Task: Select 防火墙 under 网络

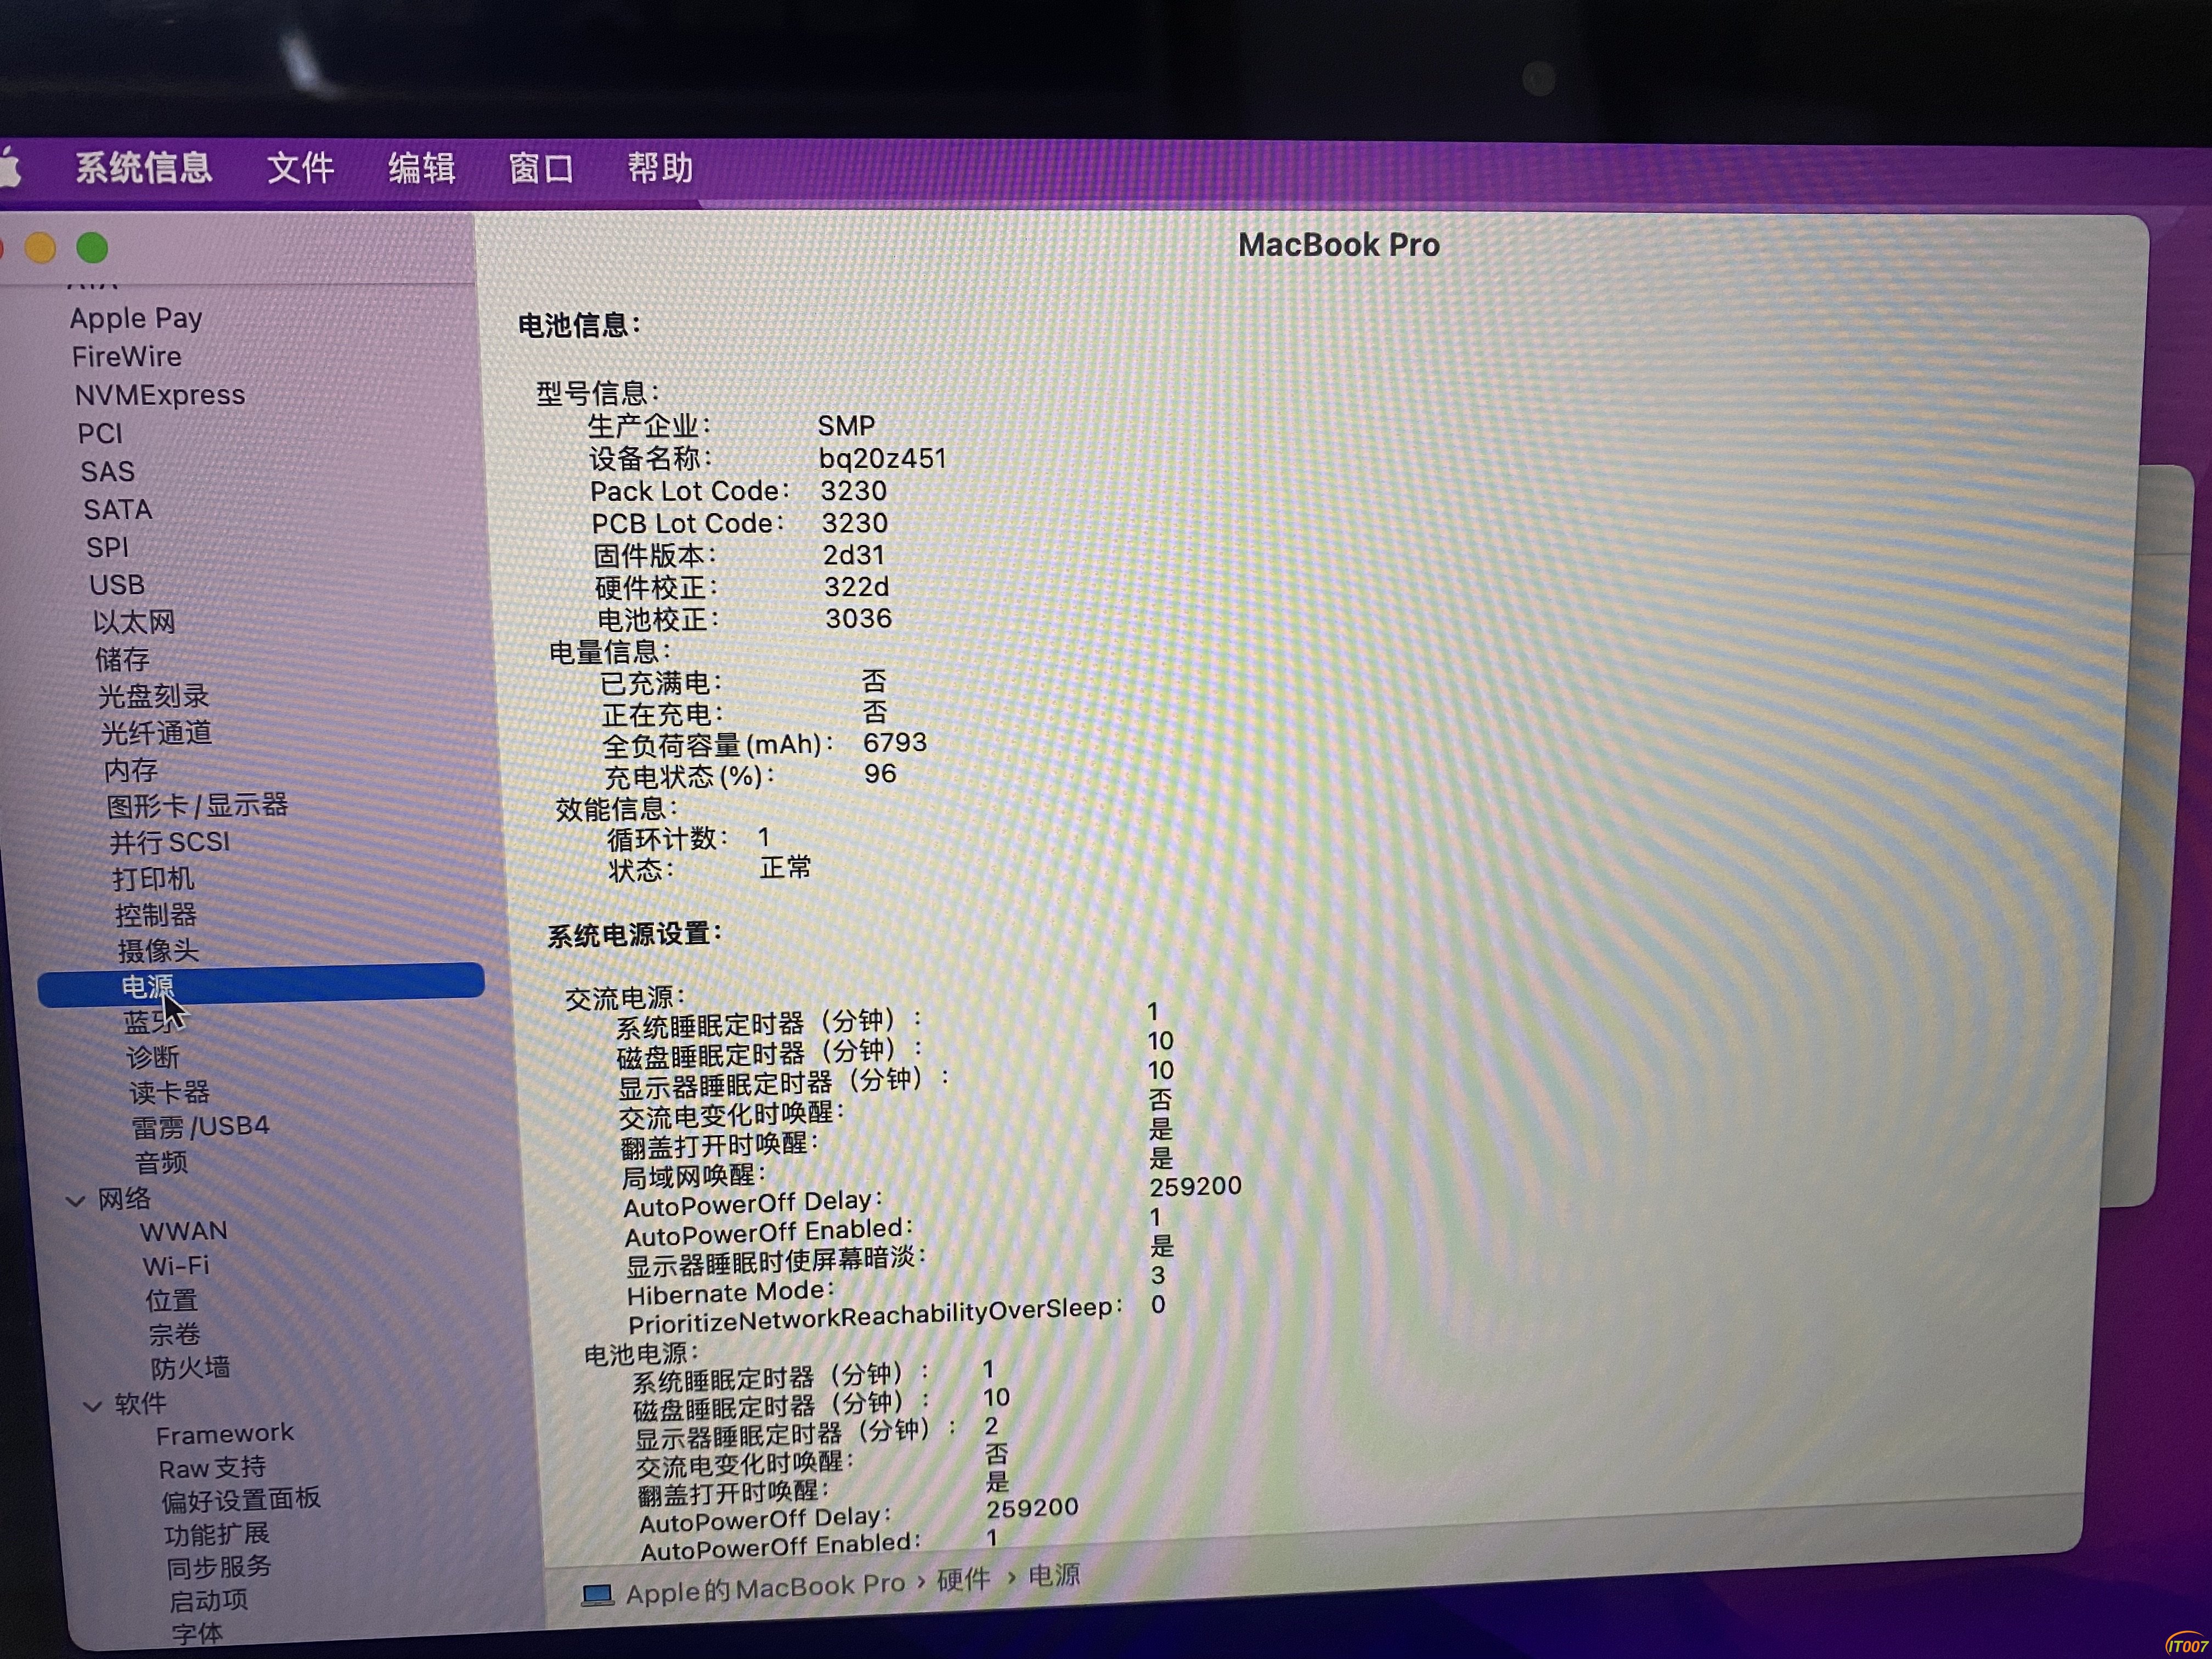Action: pyautogui.click(x=190, y=1368)
